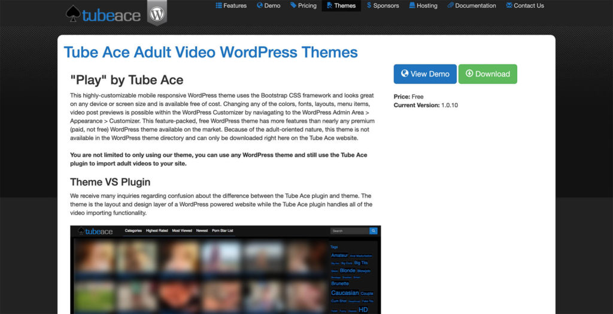Click the Theme VS Plugin heading
Viewport: 613px width, 314px height.
(x=110, y=182)
